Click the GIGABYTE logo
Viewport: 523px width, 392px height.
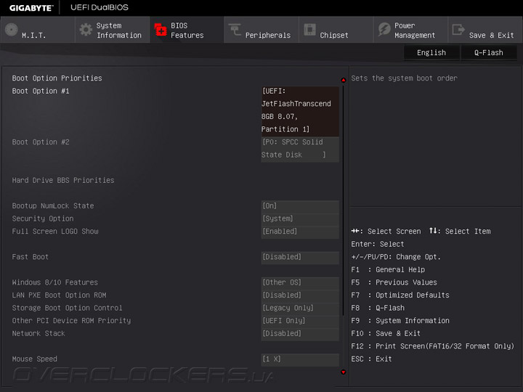click(31, 8)
